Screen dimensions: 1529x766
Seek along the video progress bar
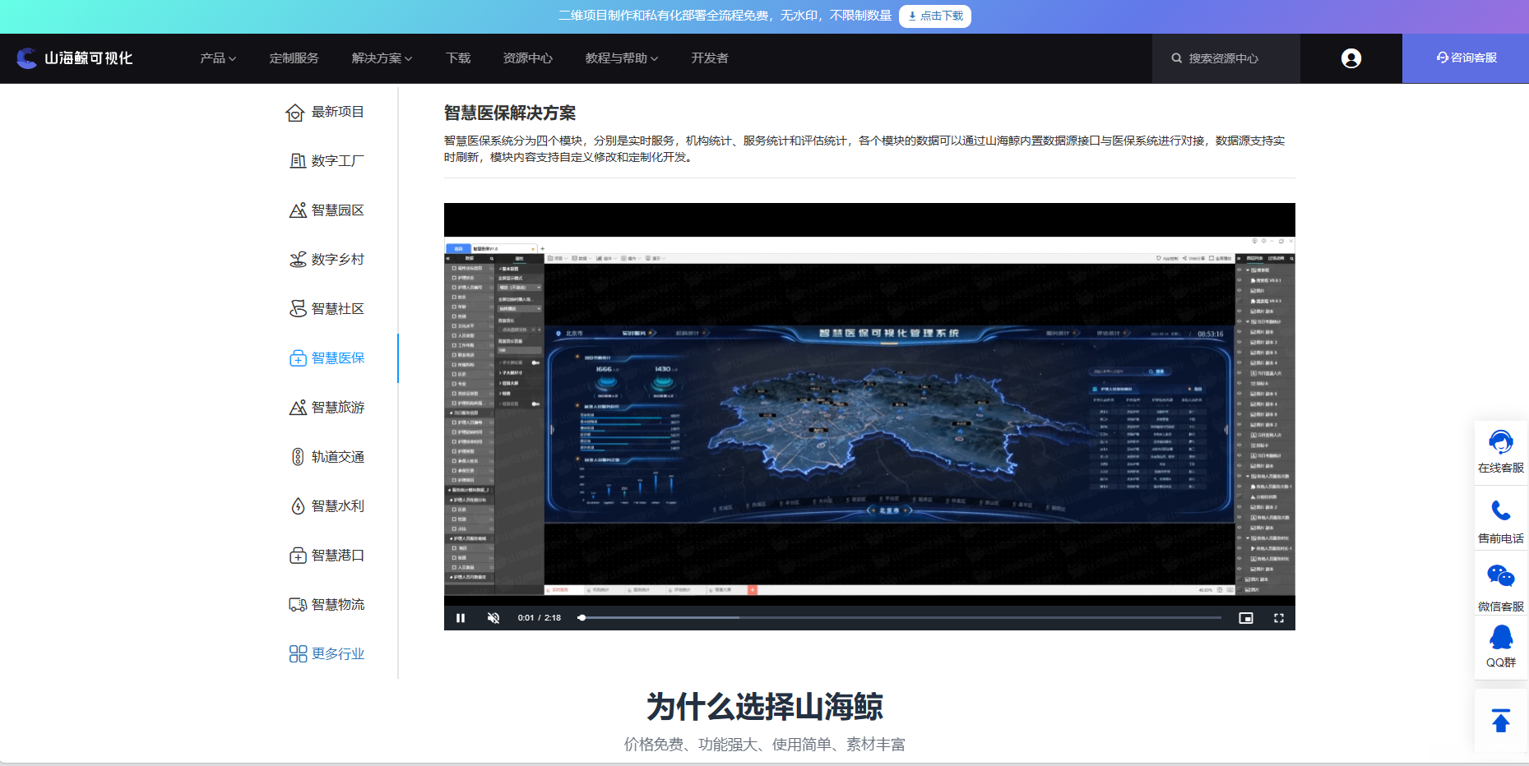click(900, 618)
